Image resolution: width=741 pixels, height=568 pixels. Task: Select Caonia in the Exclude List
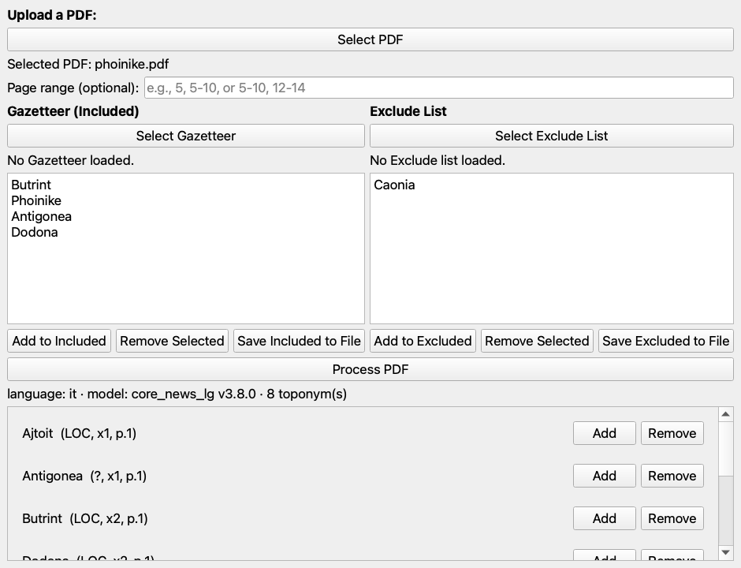[395, 185]
